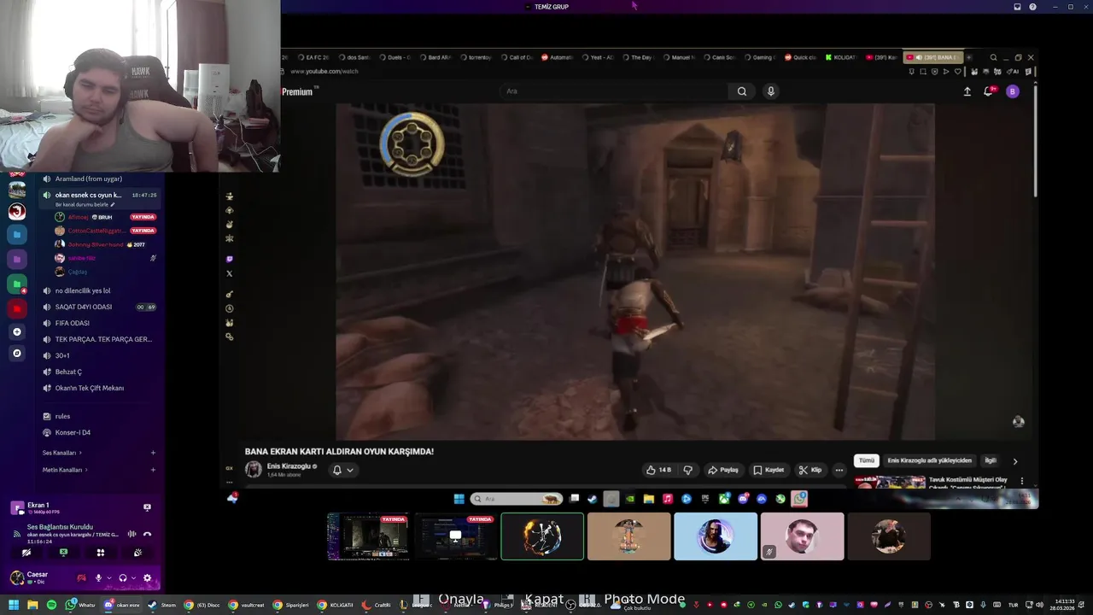Click Discord soundboard icon in voice panel
This screenshot has height=615, width=1093.
[137, 553]
